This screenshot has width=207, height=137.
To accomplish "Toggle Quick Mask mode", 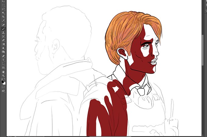I will tap(3, 87).
